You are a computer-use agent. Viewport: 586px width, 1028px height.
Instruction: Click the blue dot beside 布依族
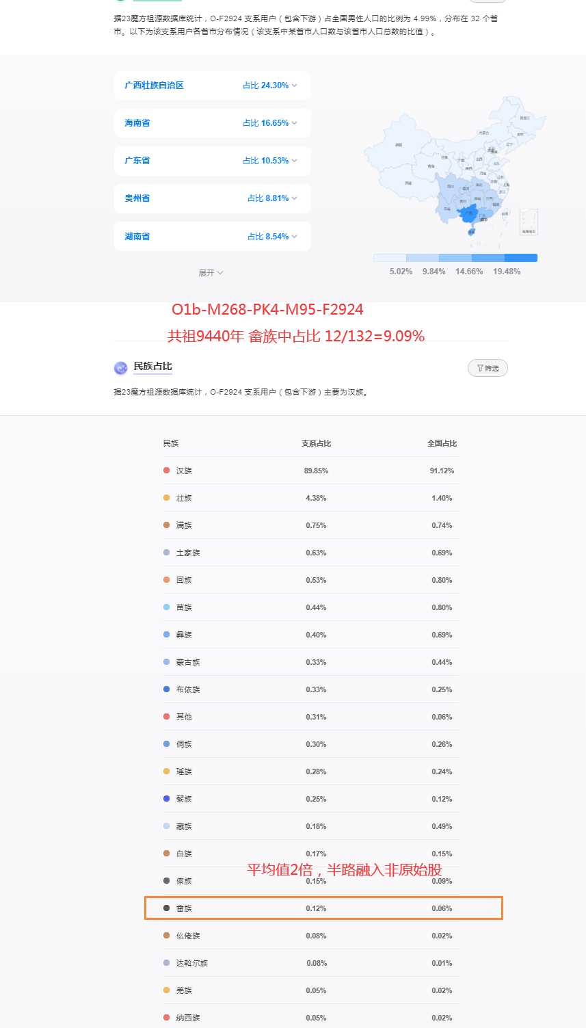point(166,689)
